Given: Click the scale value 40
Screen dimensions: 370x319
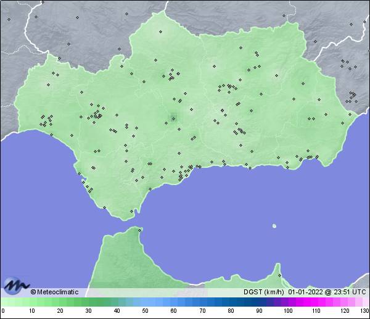Looking at the screenshot, I should (x=117, y=311).
